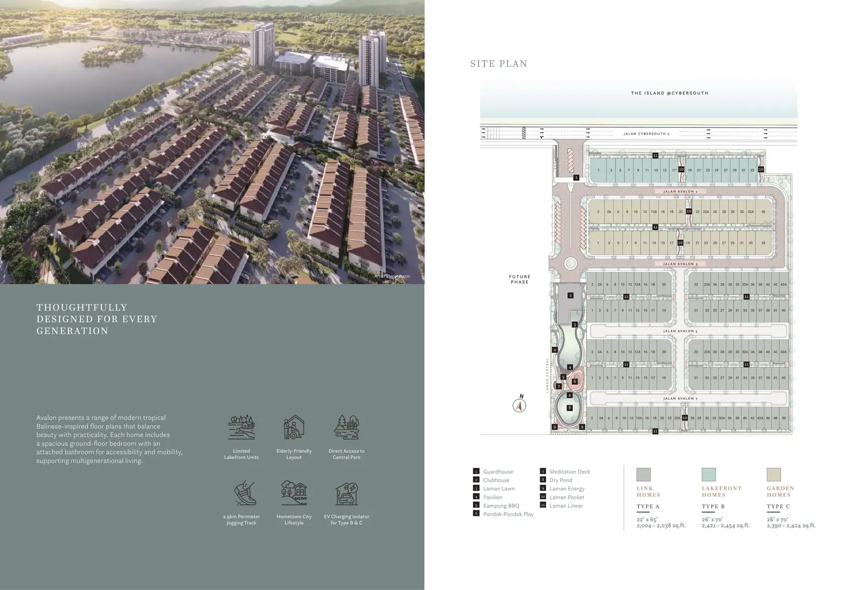849x590 pixels.
Task: Click the Pondok-Pondok Play marker 6 on the map
Action: [575, 381]
